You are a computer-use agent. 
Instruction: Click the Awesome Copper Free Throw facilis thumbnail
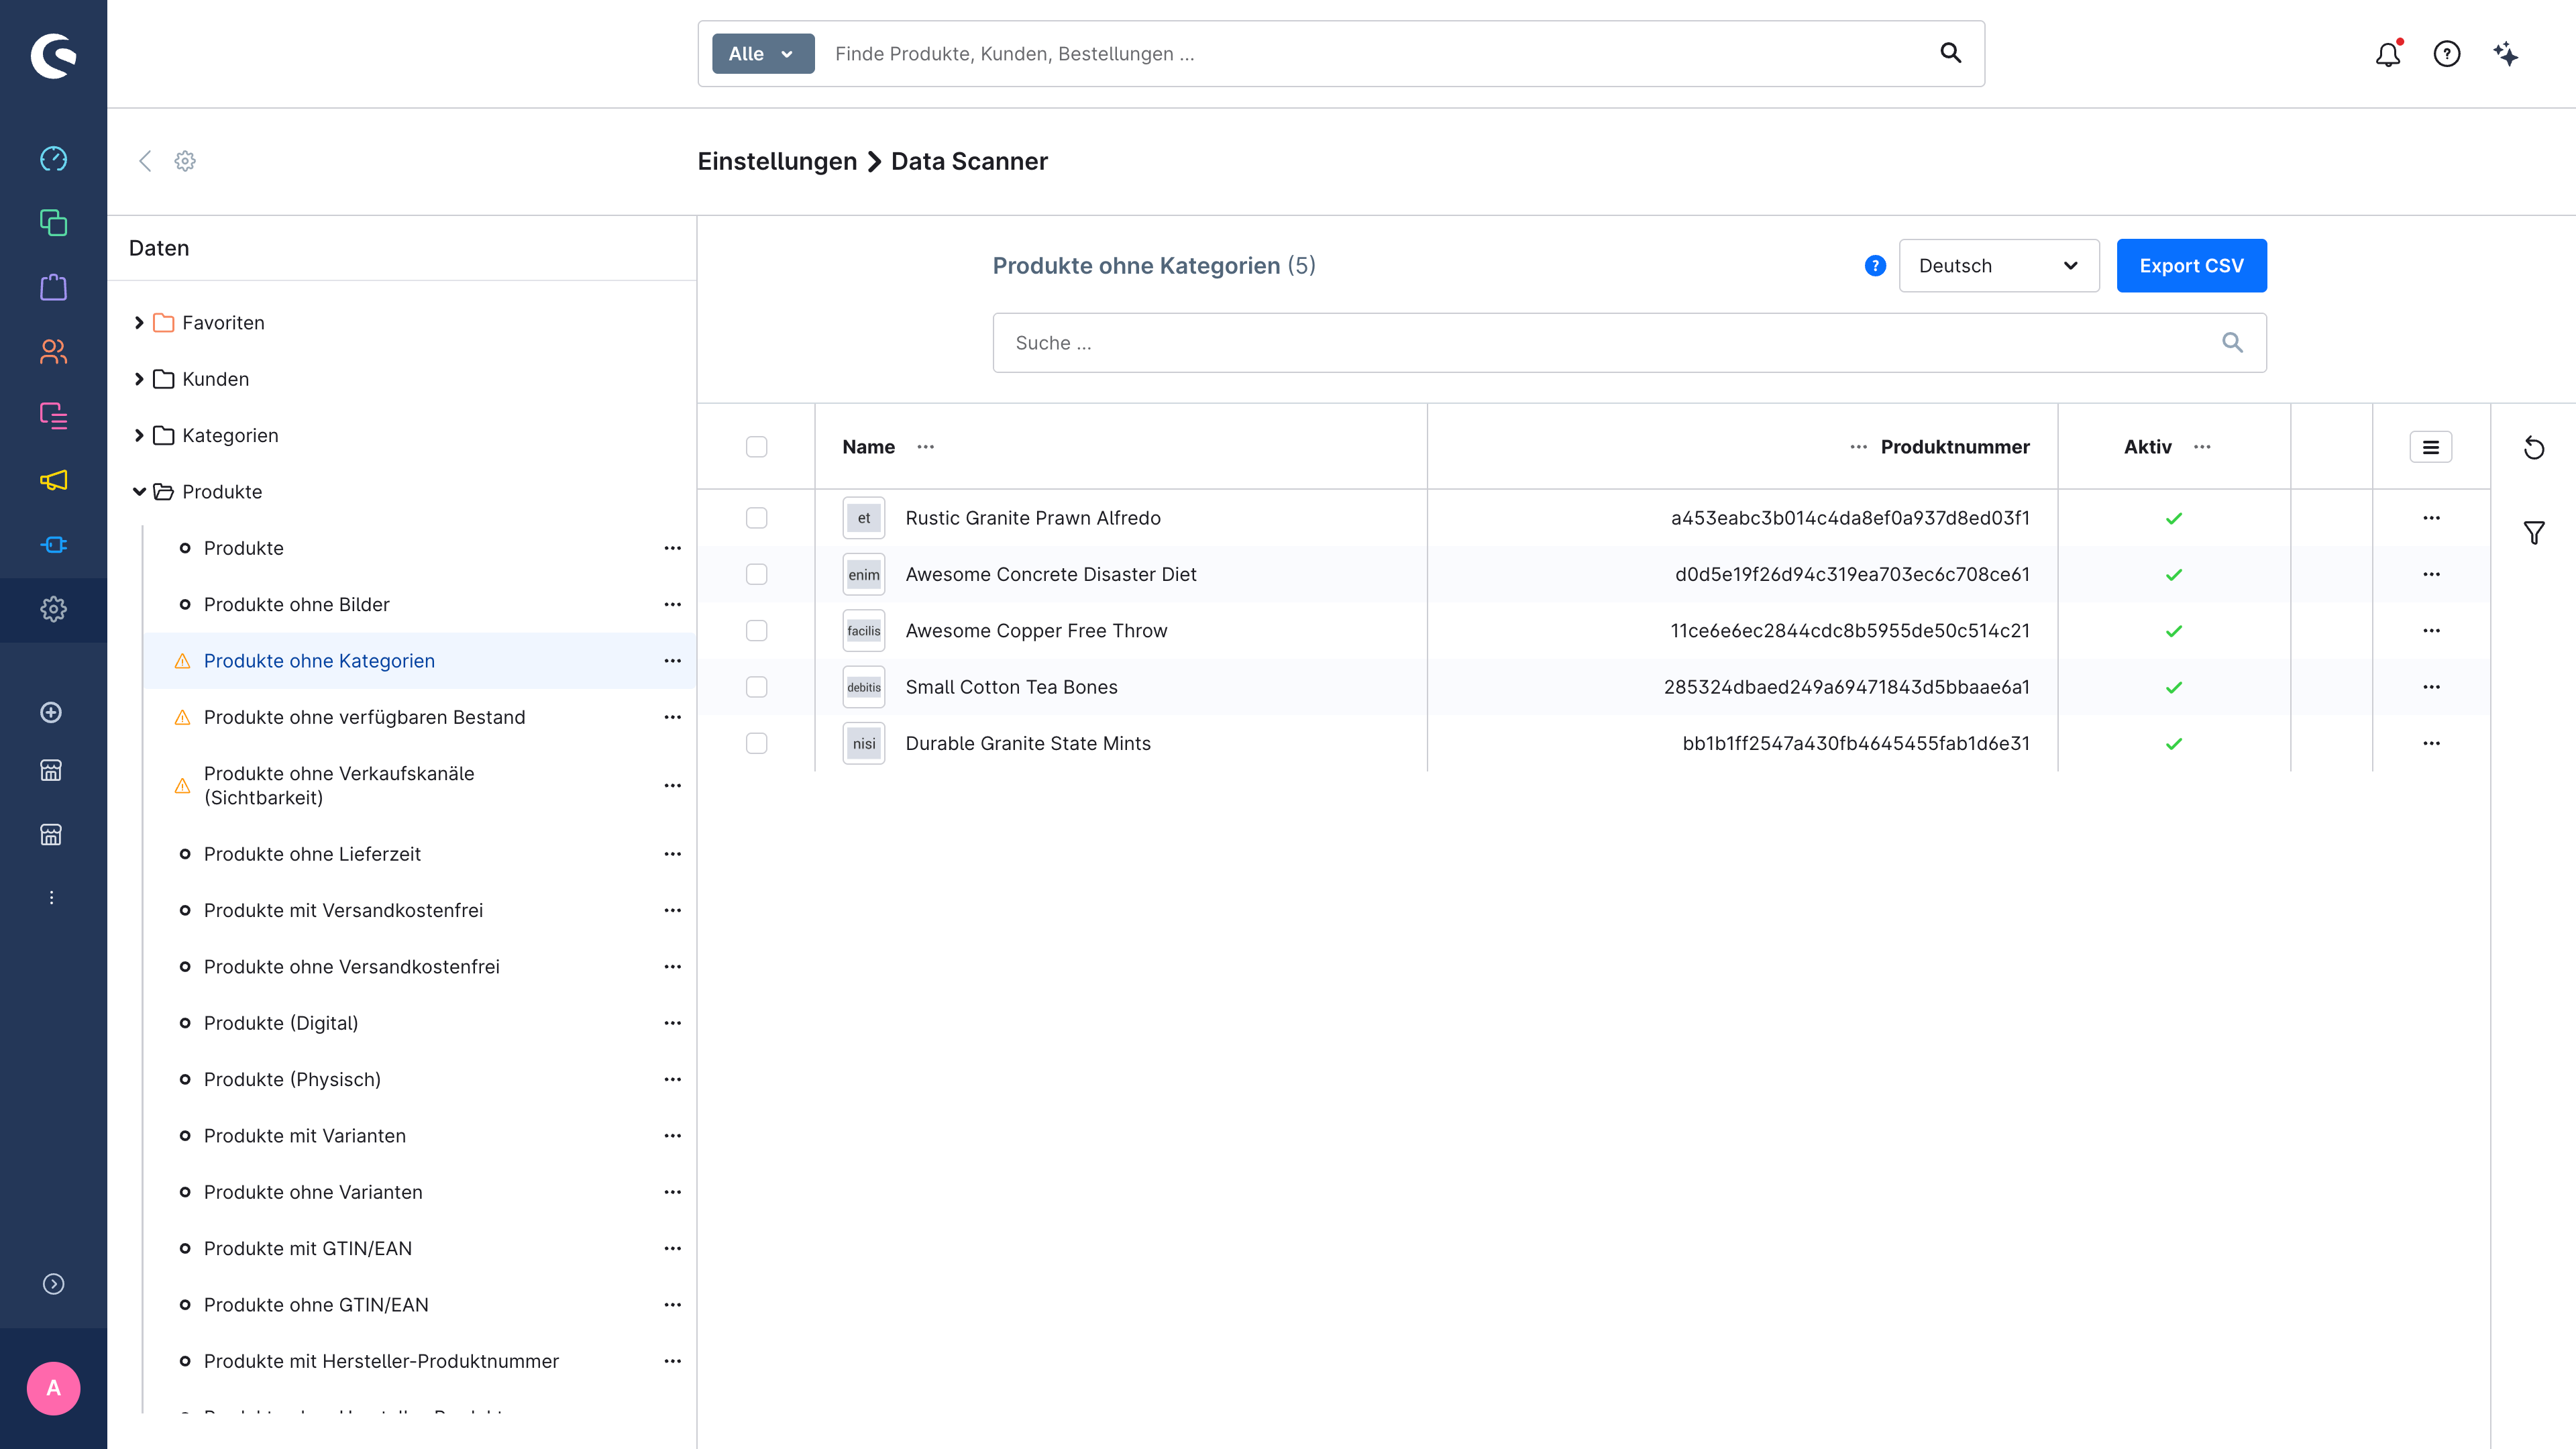[864, 631]
